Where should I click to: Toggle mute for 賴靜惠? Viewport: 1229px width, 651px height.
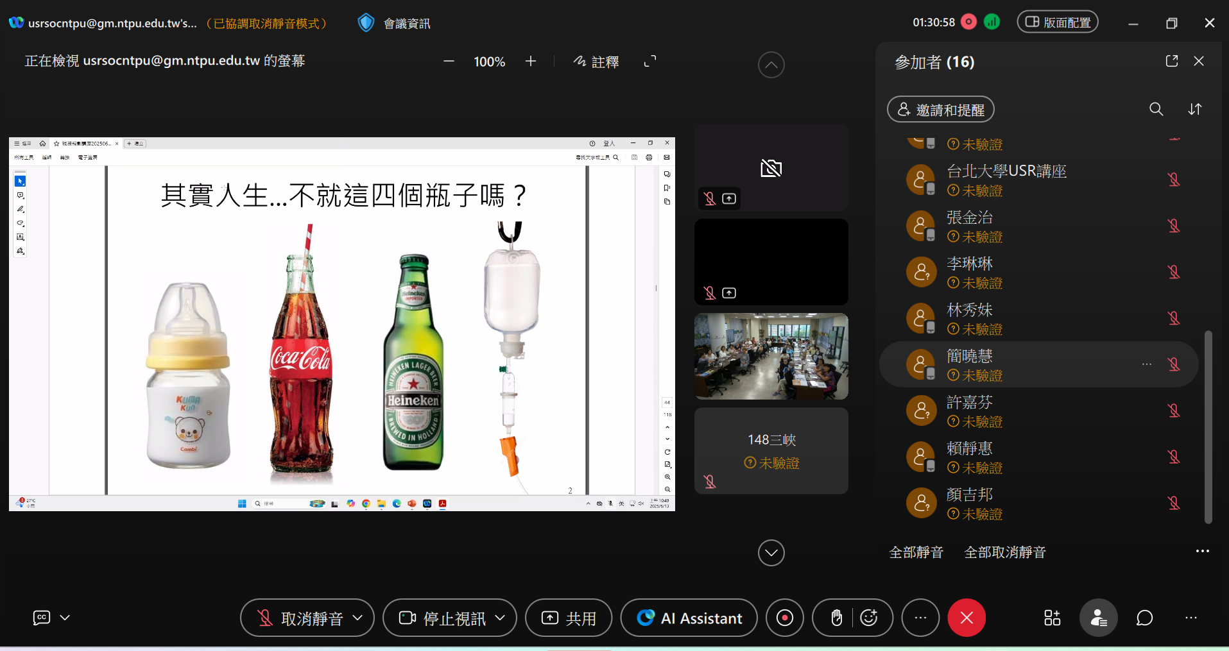pos(1174,457)
